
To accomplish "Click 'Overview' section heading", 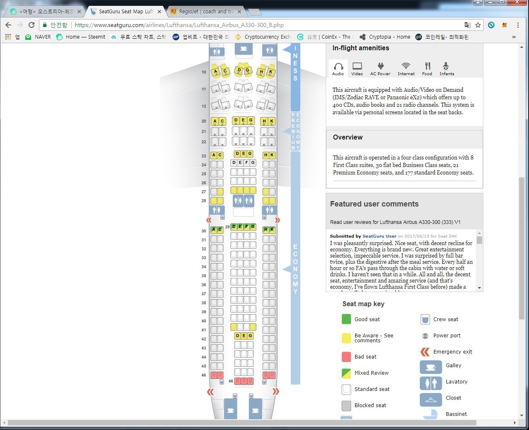I will (x=348, y=138).
